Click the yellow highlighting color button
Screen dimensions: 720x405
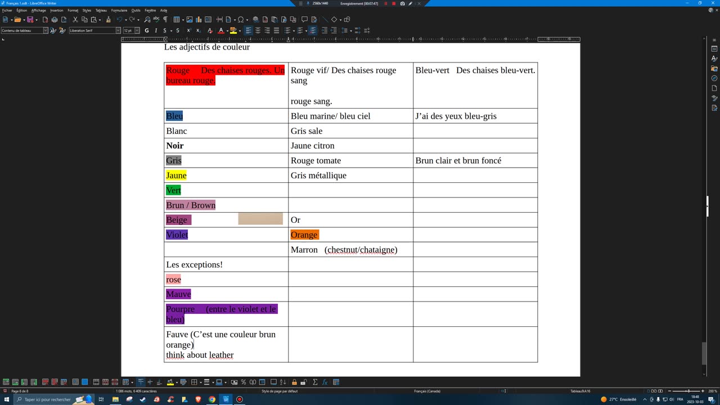click(233, 30)
